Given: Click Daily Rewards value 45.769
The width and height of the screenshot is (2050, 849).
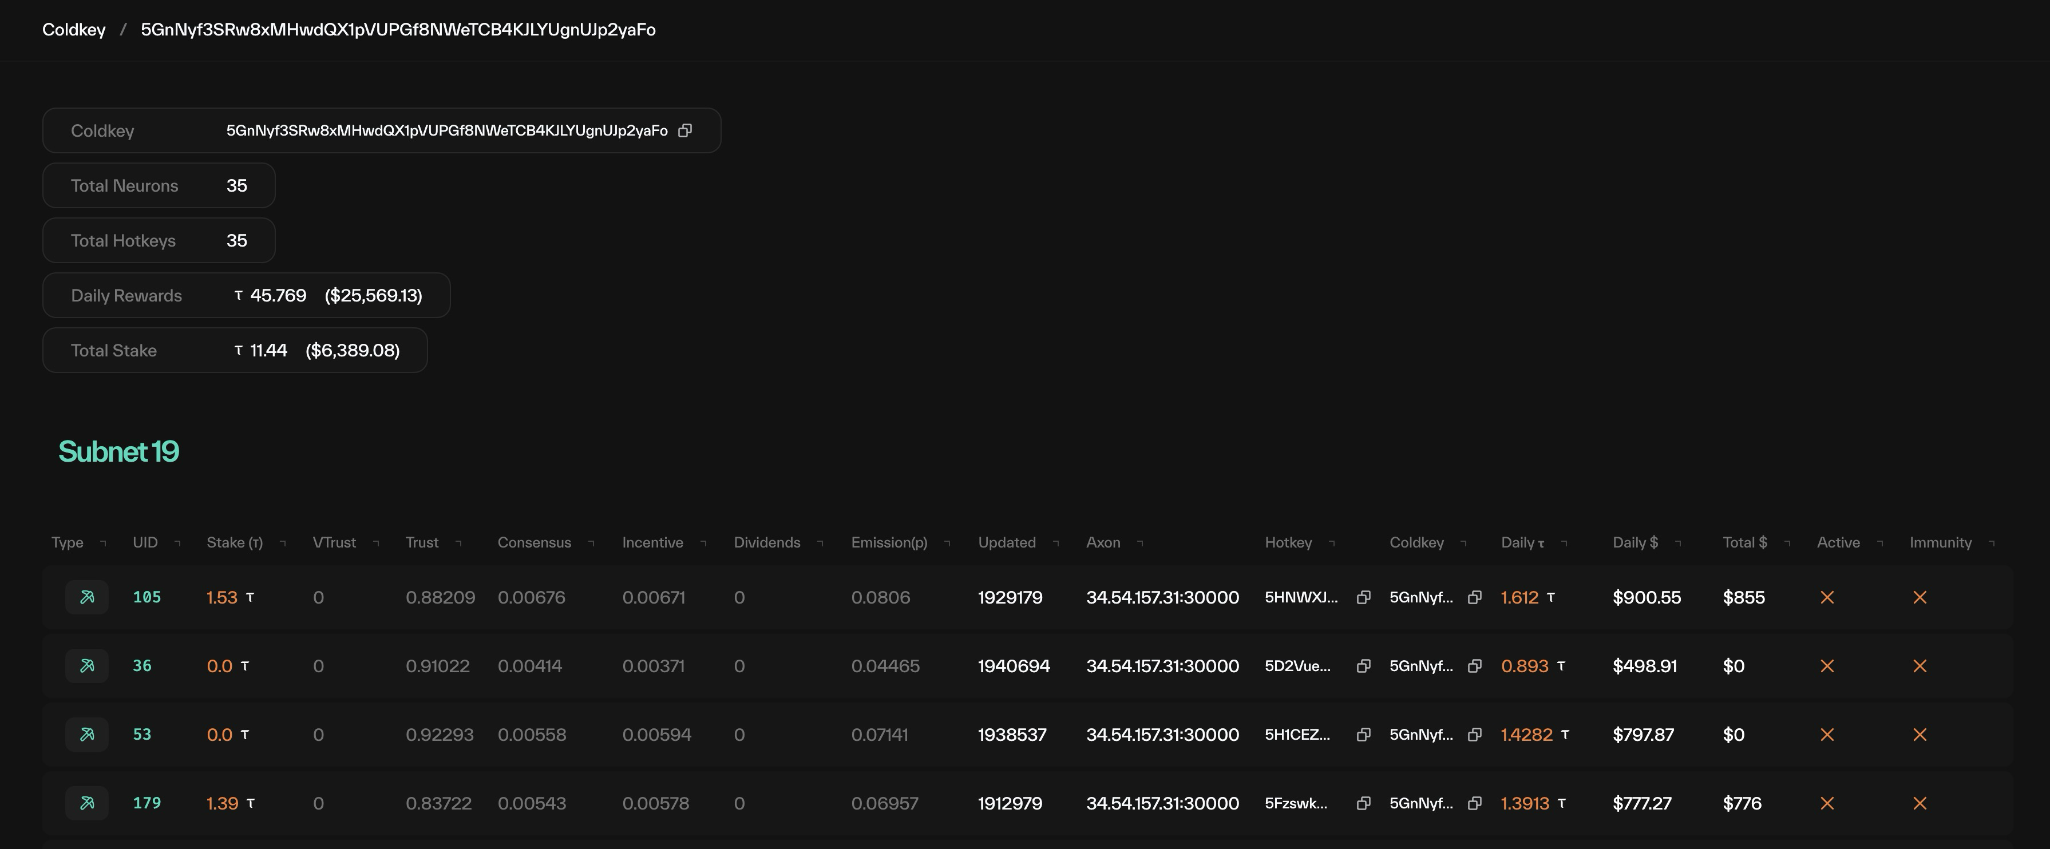Looking at the screenshot, I should coord(278,295).
